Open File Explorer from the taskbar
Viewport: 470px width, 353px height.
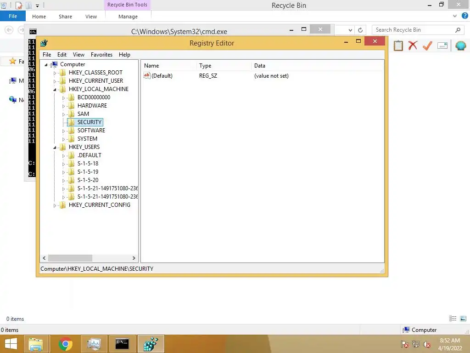[x=36, y=344]
